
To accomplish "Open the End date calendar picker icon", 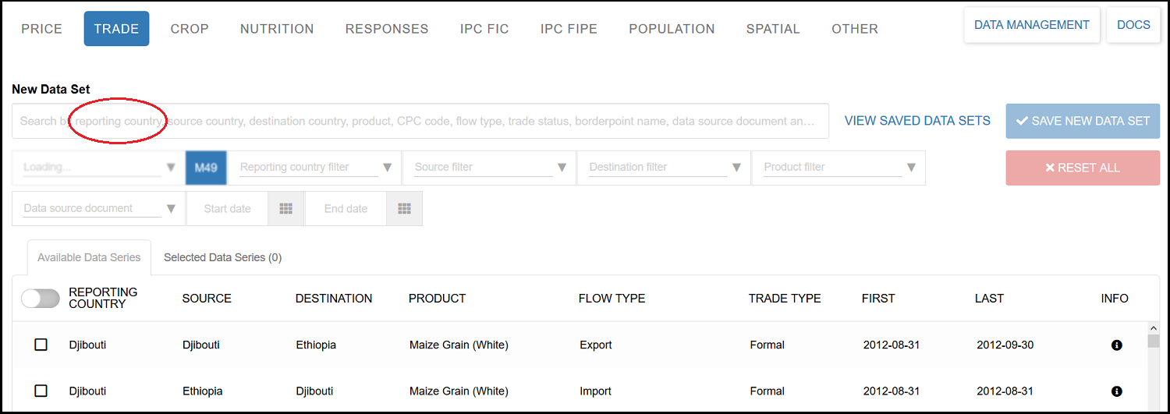I will (404, 209).
